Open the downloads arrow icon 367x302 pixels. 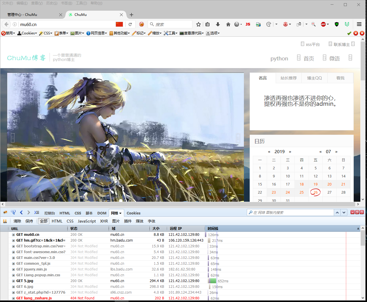tap(218, 24)
